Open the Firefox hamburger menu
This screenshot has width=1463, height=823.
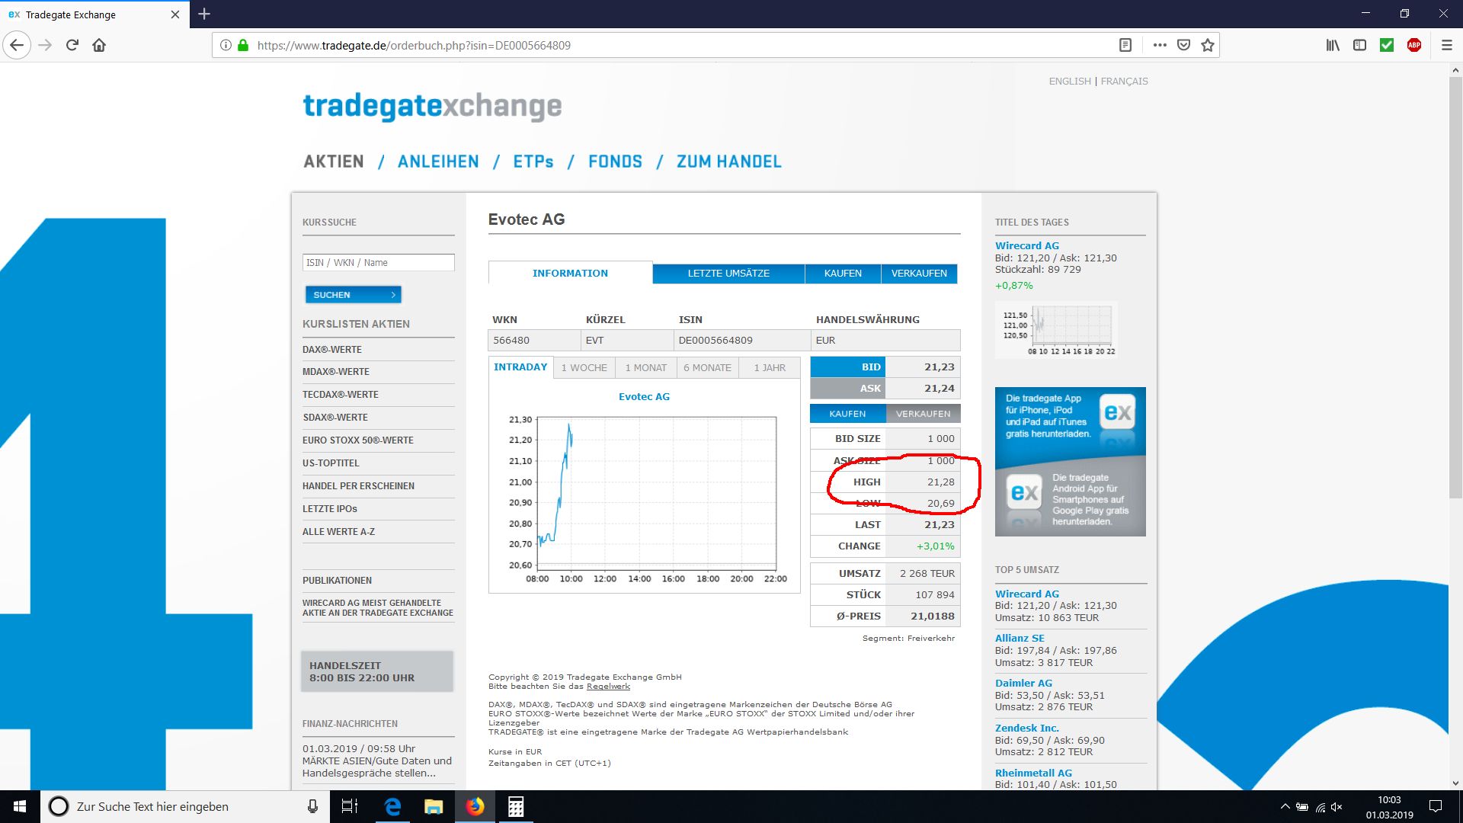[1447, 45]
